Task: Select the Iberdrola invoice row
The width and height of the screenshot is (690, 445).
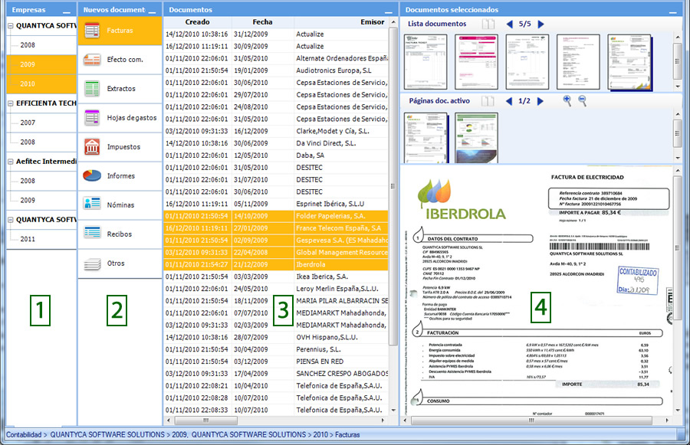Action: point(276,265)
